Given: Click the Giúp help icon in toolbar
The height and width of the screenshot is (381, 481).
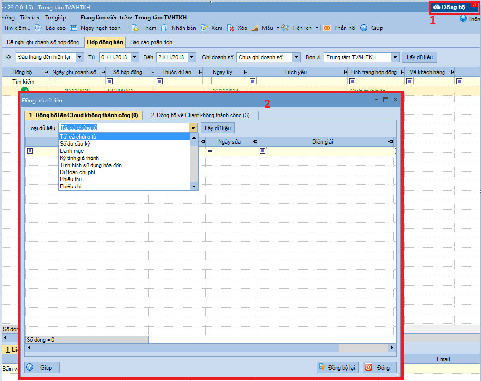Looking at the screenshot, I should tap(364, 28).
